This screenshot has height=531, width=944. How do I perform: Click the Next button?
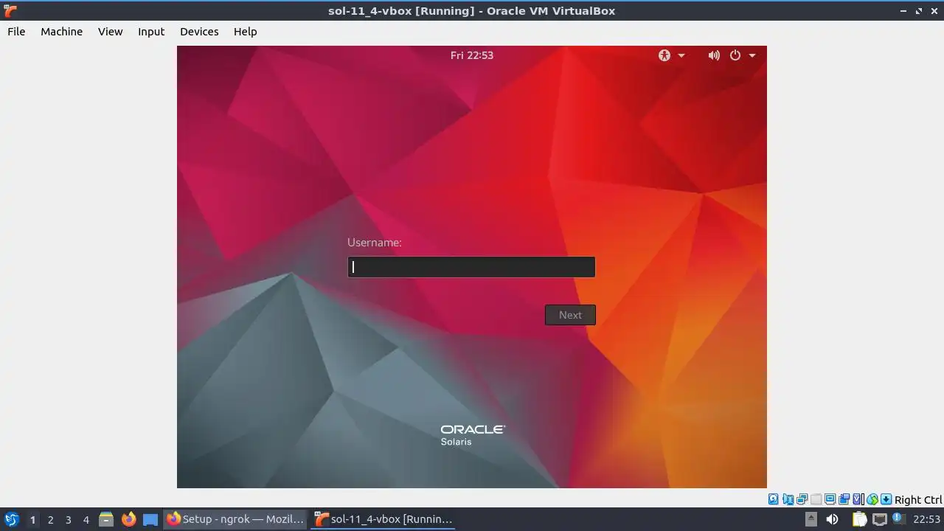tap(570, 315)
